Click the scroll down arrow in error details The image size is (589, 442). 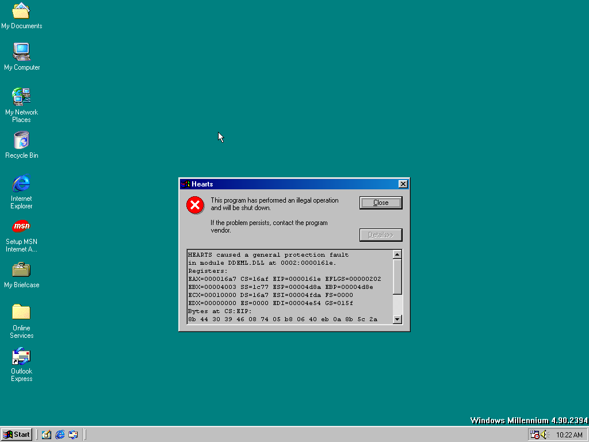pyautogui.click(x=397, y=319)
